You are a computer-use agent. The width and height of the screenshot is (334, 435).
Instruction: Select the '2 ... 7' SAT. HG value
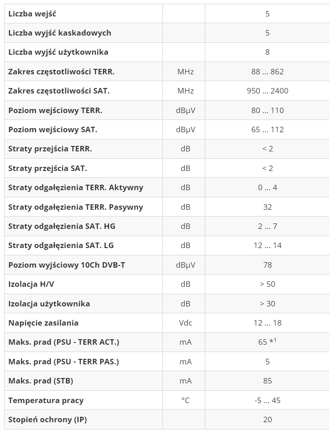pos(267,226)
